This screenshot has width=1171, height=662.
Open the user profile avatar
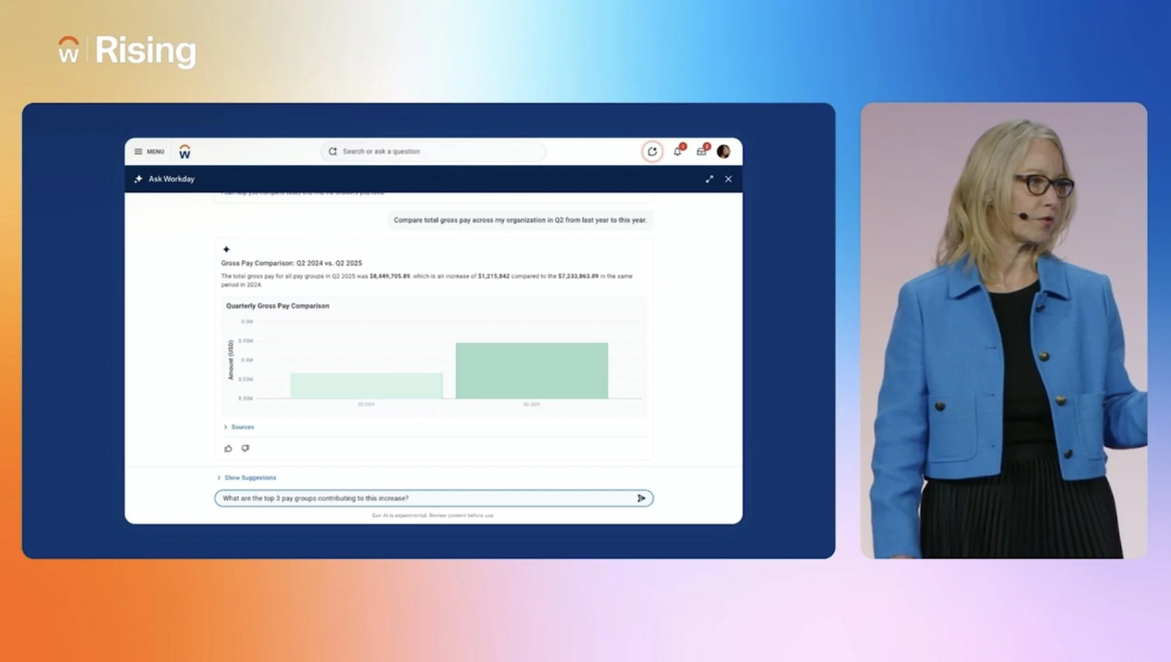(x=724, y=152)
